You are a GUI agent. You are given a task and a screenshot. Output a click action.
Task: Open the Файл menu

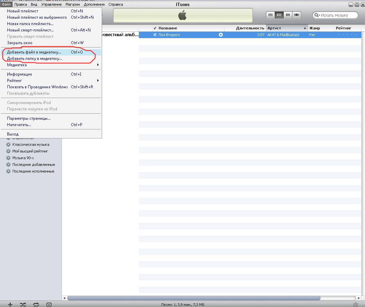[6, 4]
